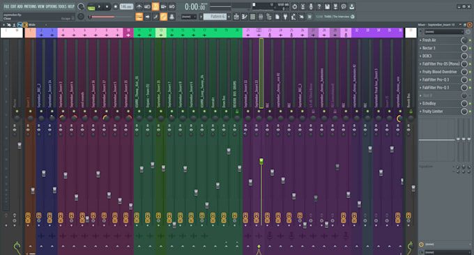Open the speech bubble chat icon
This screenshot has height=255, width=474.
[344, 6]
